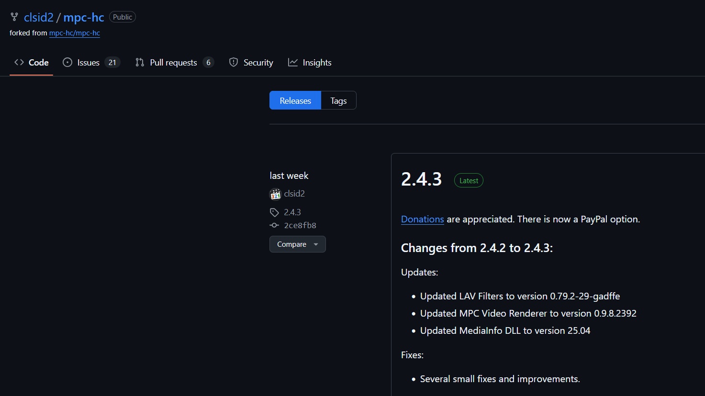This screenshot has width=705, height=396.
Task: Click the Insights graph icon
Action: 293,62
